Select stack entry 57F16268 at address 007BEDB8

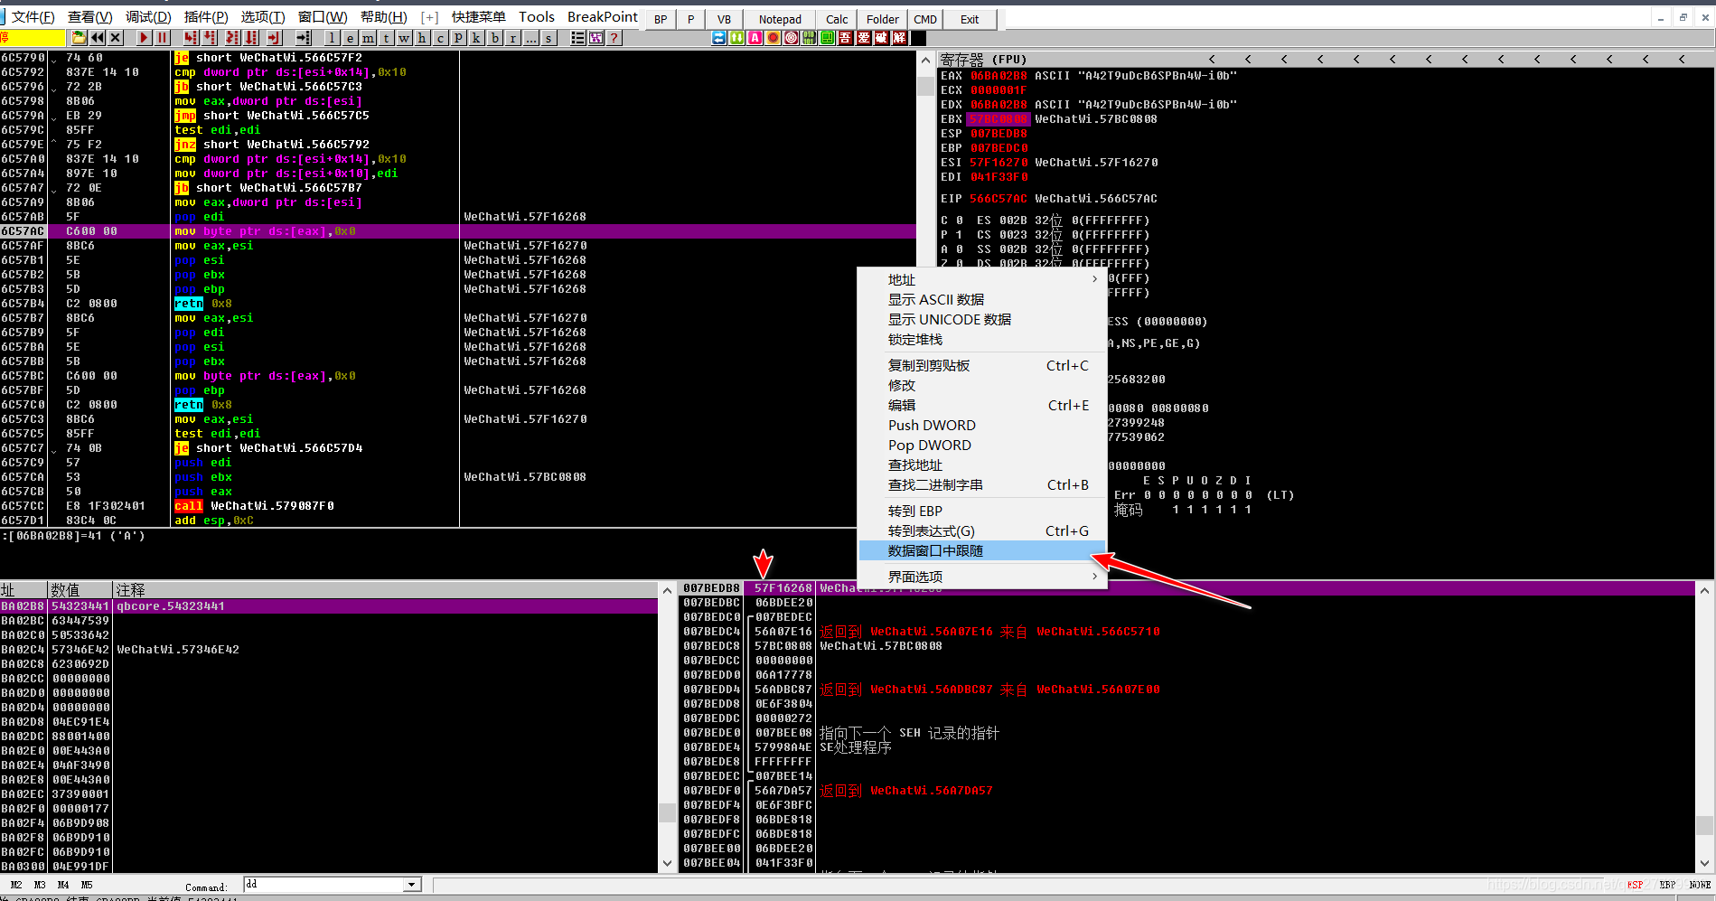click(x=783, y=588)
